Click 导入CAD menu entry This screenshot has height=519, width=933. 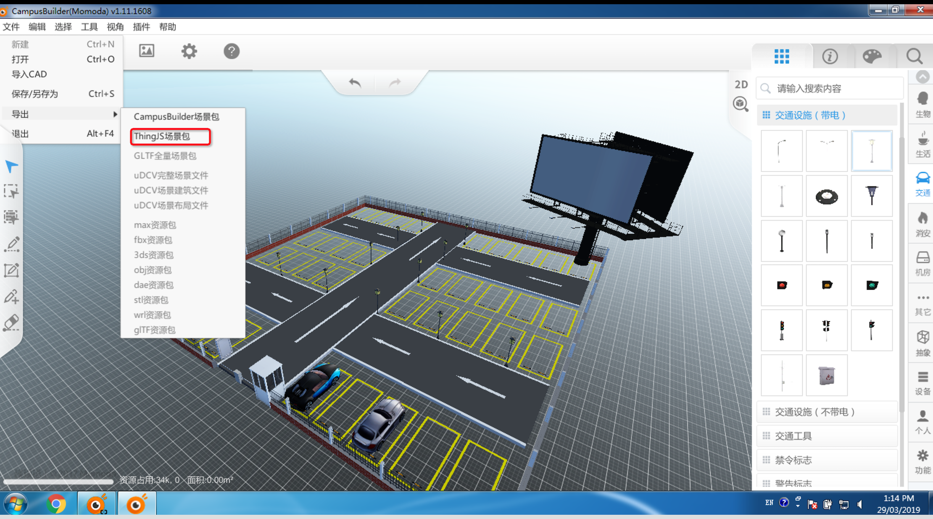coord(62,74)
